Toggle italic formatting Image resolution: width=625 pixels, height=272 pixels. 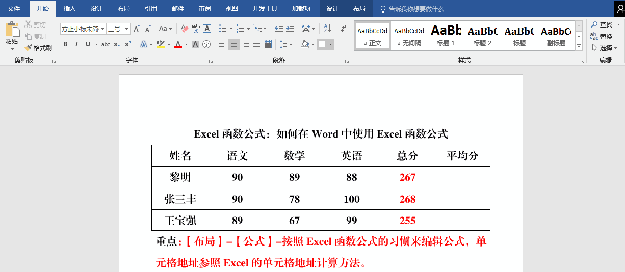point(76,45)
